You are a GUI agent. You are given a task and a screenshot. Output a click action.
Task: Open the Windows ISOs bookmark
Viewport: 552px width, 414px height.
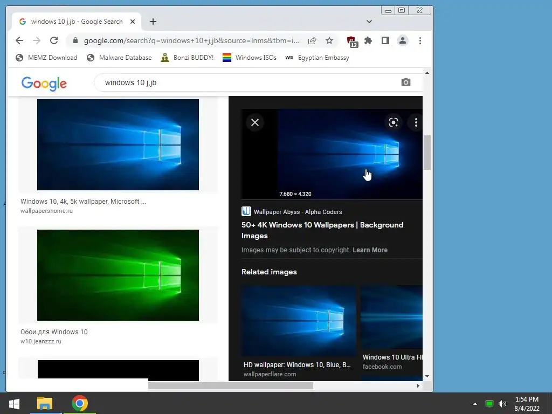coord(249,58)
